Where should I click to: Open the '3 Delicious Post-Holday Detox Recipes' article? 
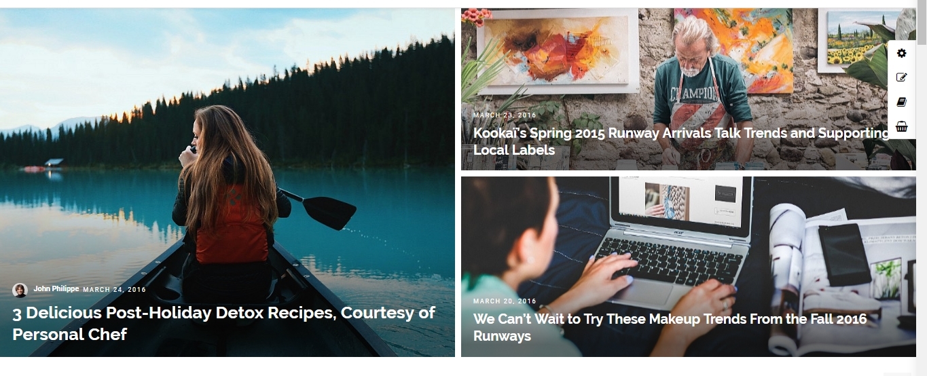(224, 323)
